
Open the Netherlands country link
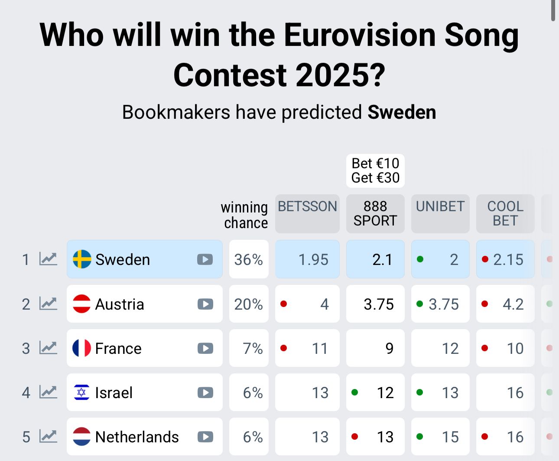[136, 437]
